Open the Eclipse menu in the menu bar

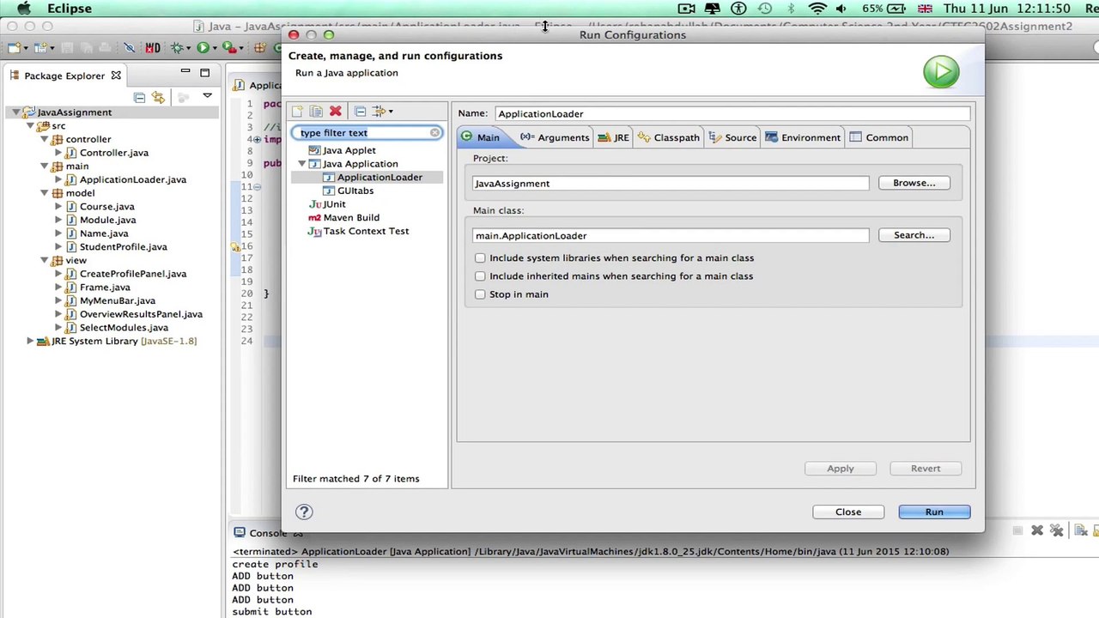coord(70,9)
